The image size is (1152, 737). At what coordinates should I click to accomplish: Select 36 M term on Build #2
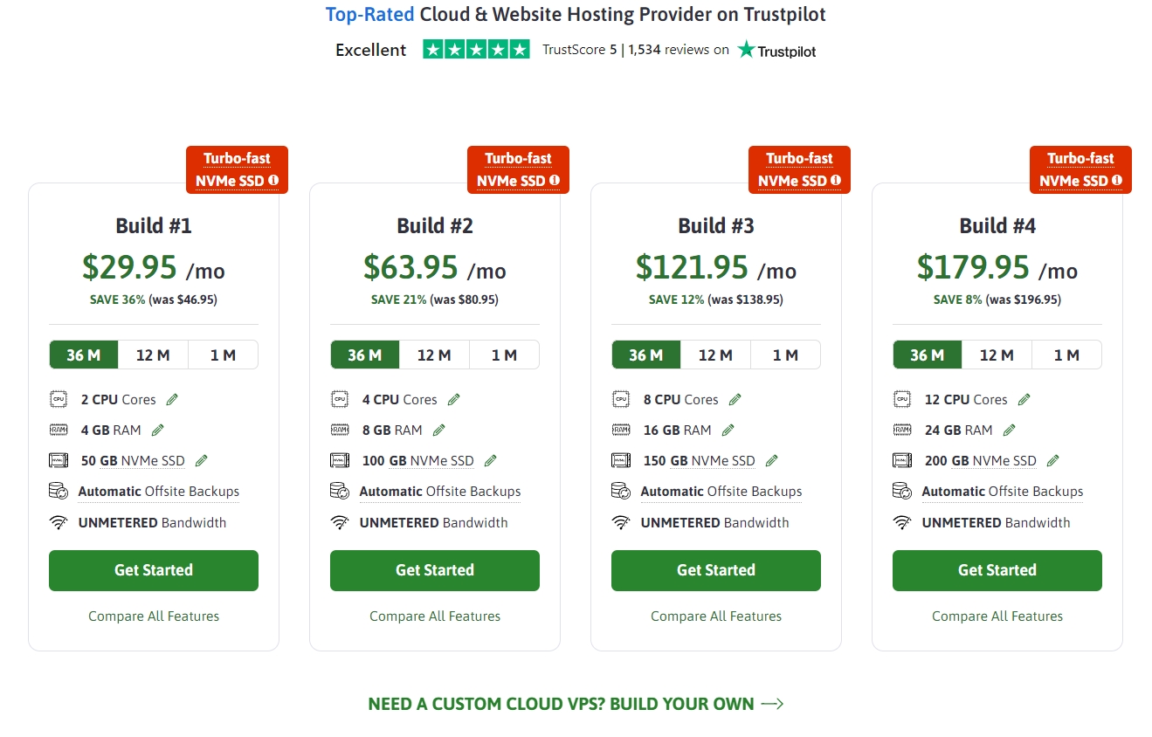pyautogui.click(x=365, y=355)
